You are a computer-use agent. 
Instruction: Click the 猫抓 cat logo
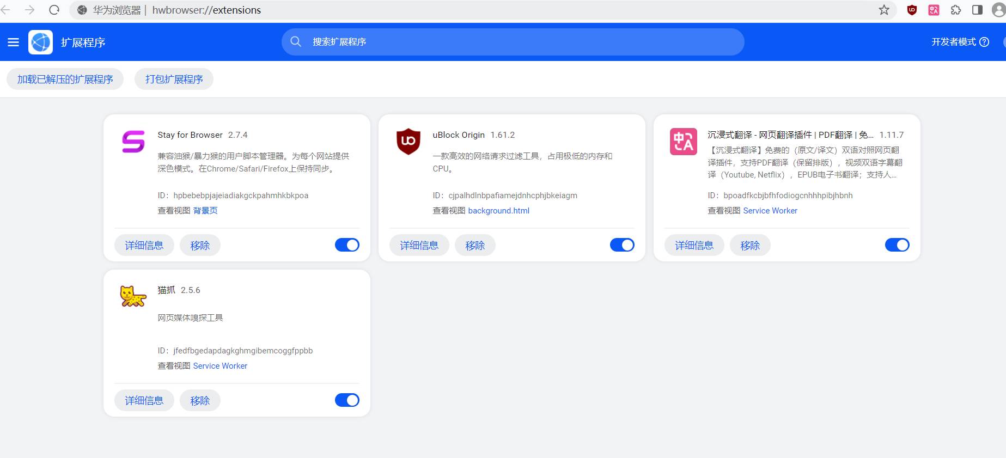click(133, 296)
